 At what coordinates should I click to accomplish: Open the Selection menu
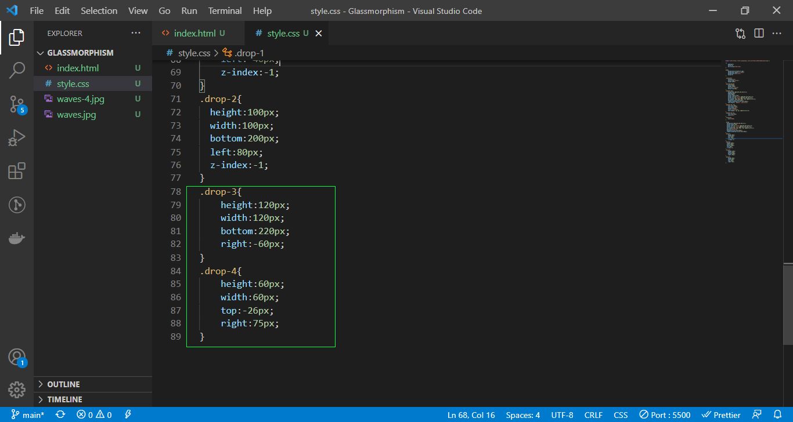tap(99, 10)
